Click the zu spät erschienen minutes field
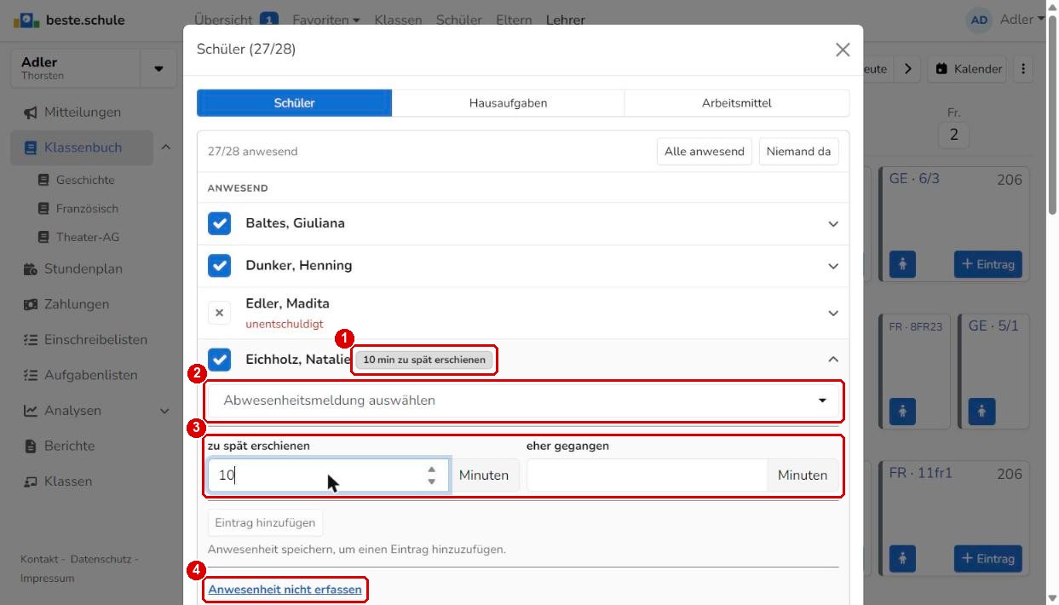The width and height of the screenshot is (1059, 605). pyautogui.click(x=329, y=475)
